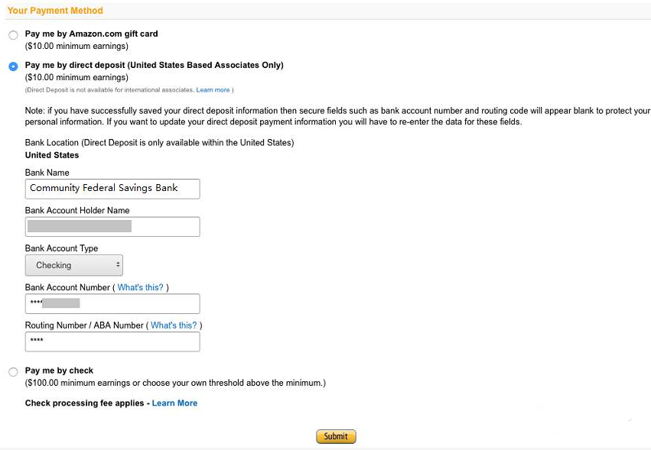The image size is (651, 450).
Task: Open 'What's this?' beside Bank Account Number
Action: pos(140,287)
